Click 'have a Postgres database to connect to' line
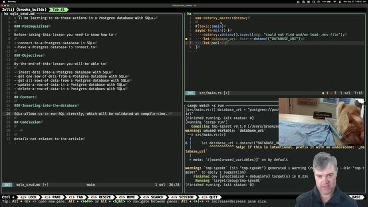Screen dimensions: 368x207 tap(55, 47)
